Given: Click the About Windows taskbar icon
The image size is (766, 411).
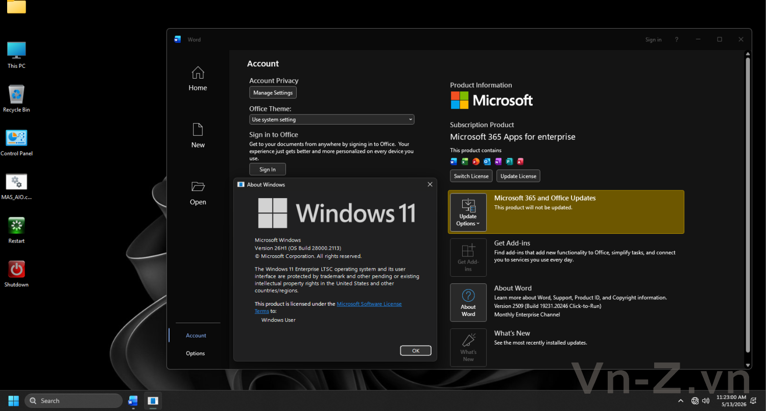Looking at the screenshot, I should coord(152,401).
